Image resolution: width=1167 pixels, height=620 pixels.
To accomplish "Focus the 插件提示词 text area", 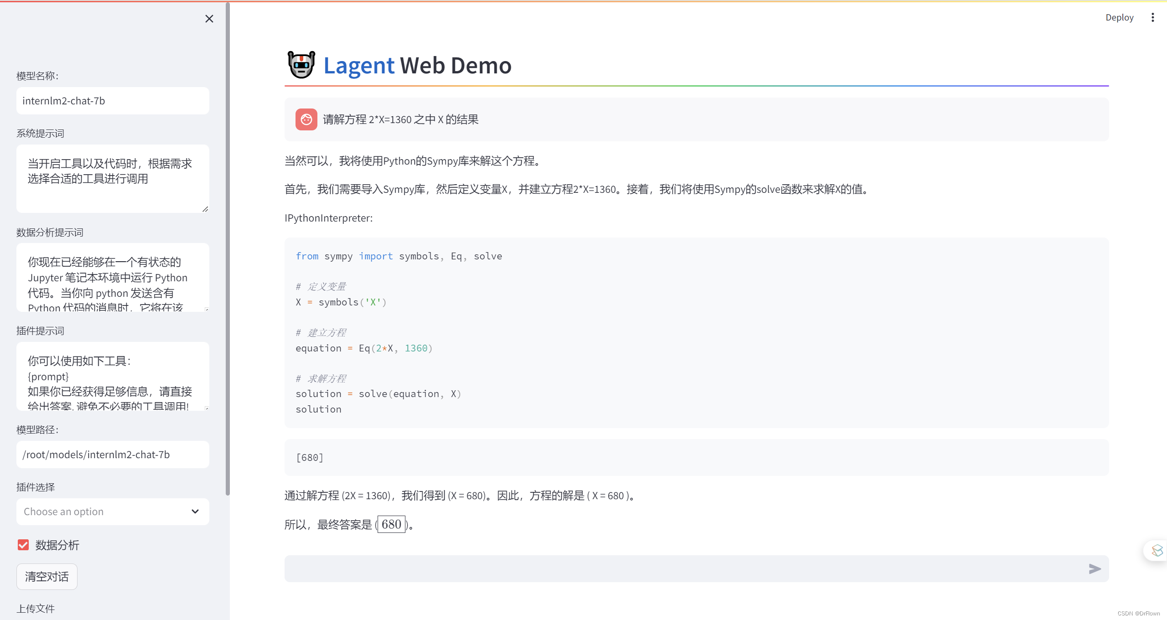I will pyautogui.click(x=113, y=376).
